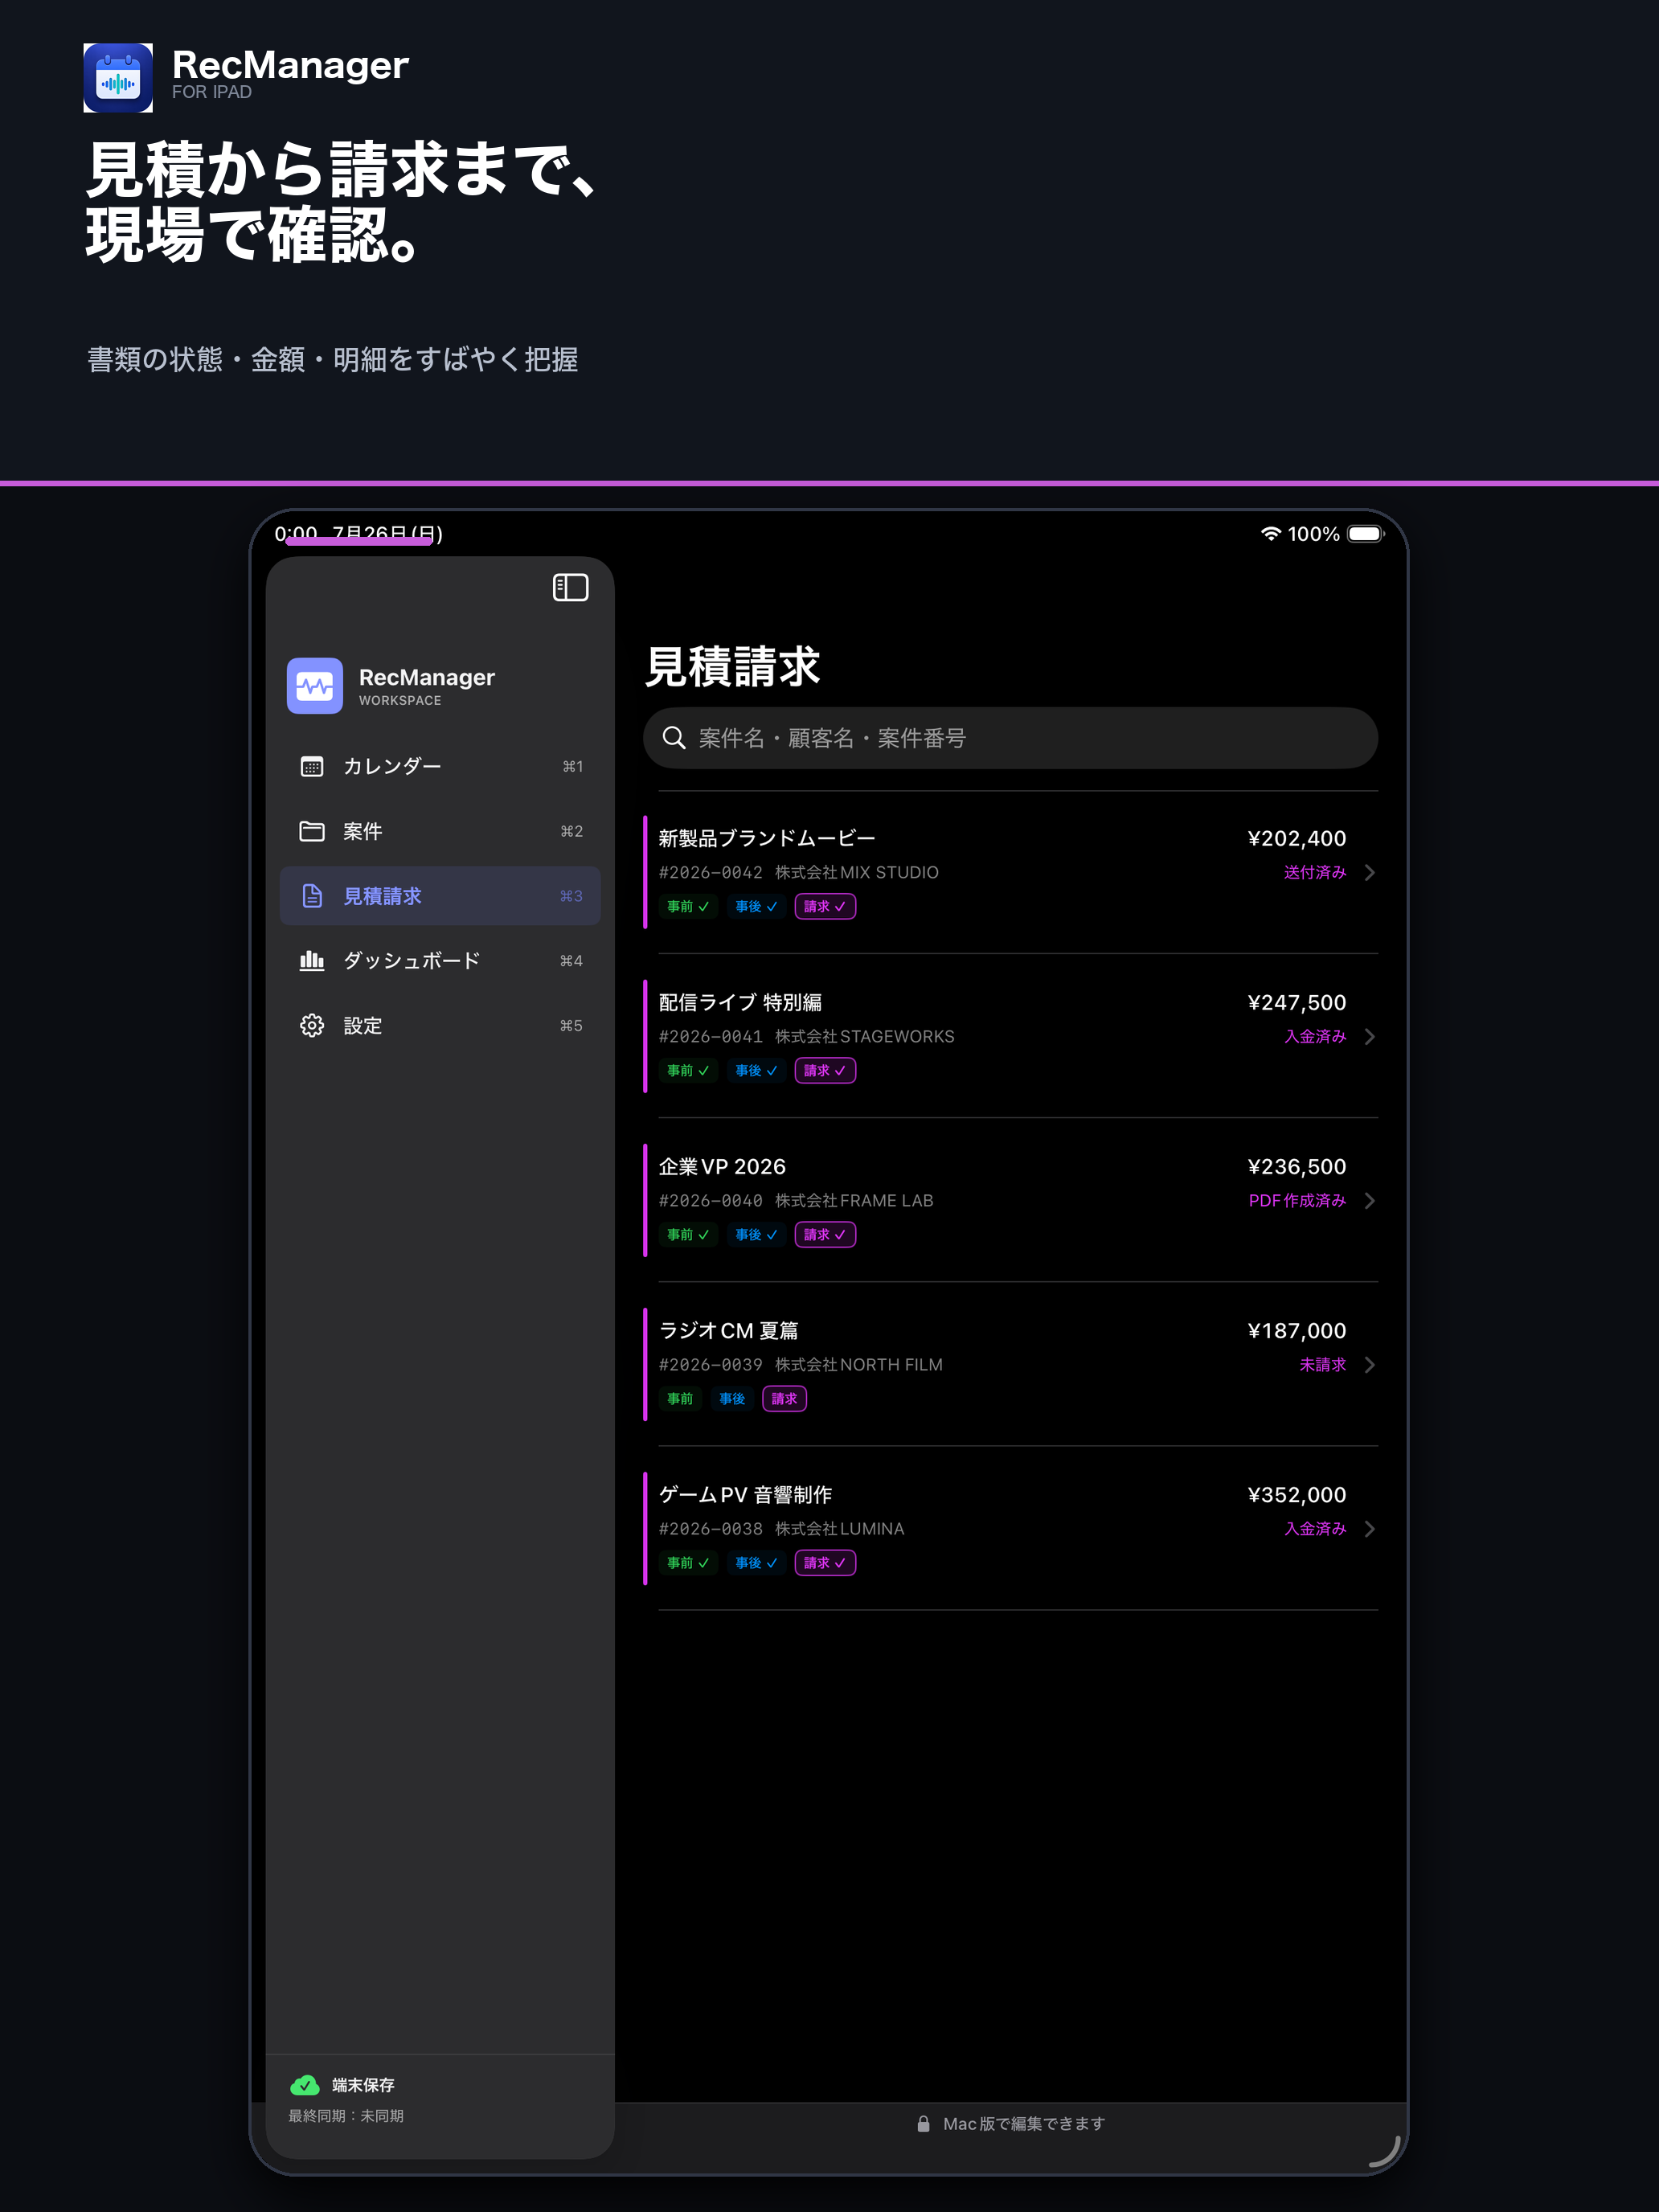Expand the 配信ライブ 特別編 row chevron
Viewport: 1659px width, 2212px height.
tap(1369, 1036)
